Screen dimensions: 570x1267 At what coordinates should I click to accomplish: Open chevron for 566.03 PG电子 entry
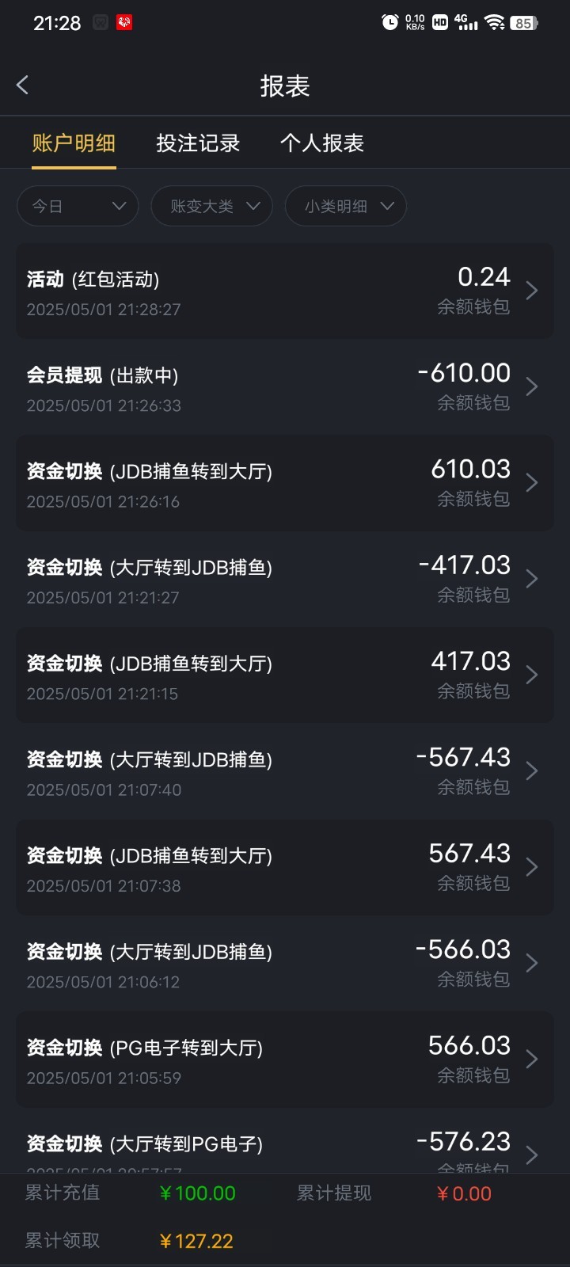[532, 1060]
